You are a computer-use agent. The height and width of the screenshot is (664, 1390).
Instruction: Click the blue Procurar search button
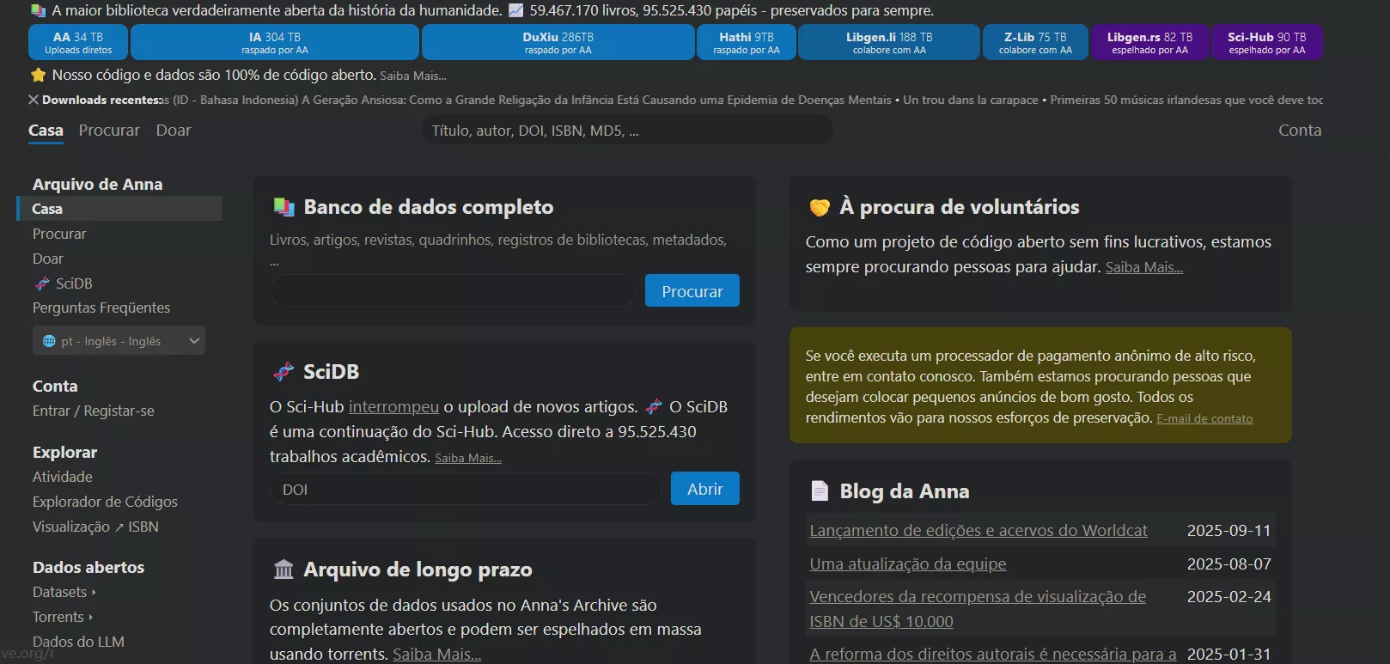(x=692, y=291)
